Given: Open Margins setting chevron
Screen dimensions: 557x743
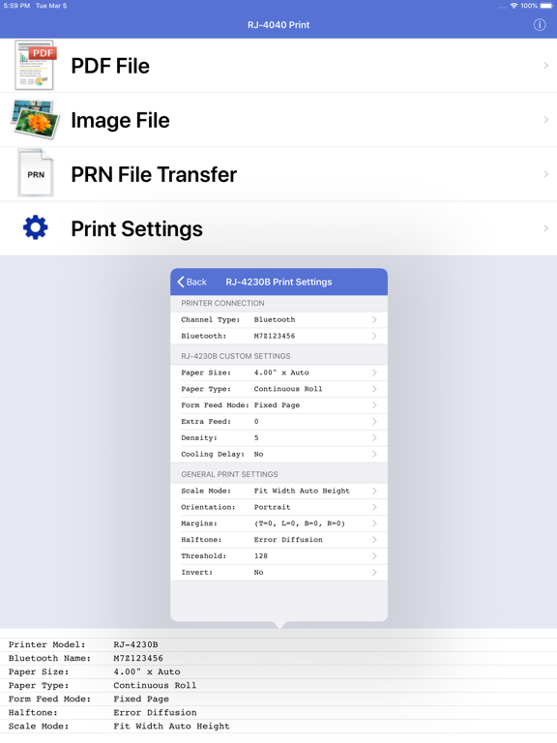Looking at the screenshot, I should [374, 523].
